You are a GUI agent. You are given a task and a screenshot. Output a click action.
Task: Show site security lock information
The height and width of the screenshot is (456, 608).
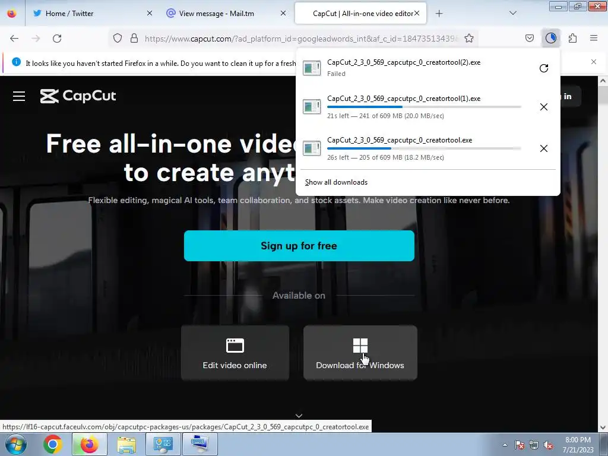(134, 39)
